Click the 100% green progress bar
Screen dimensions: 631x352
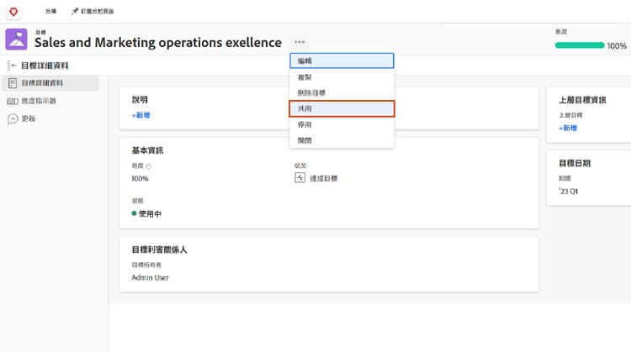click(x=579, y=45)
